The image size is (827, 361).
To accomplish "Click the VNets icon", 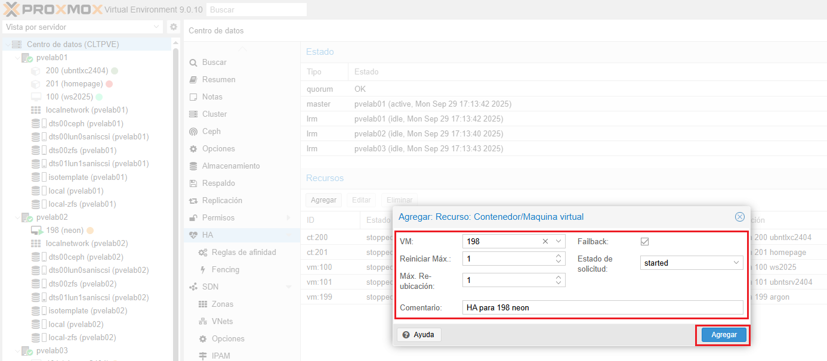I will coord(202,322).
